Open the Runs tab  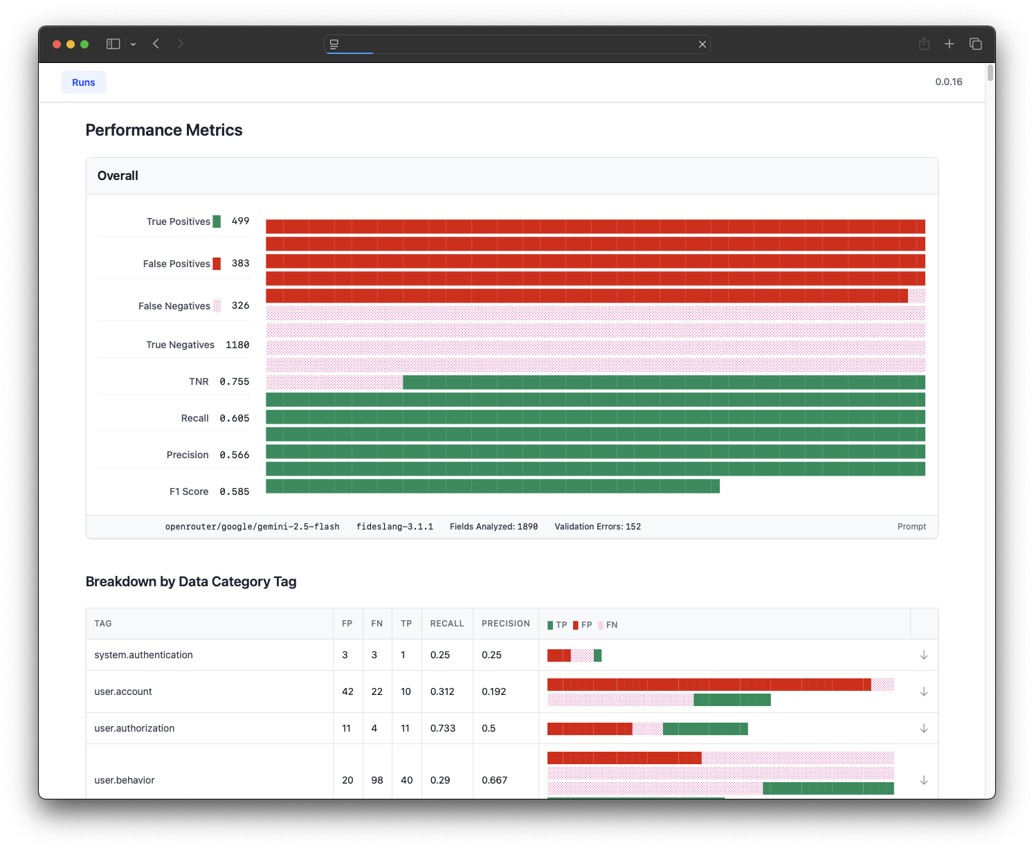[84, 82]
